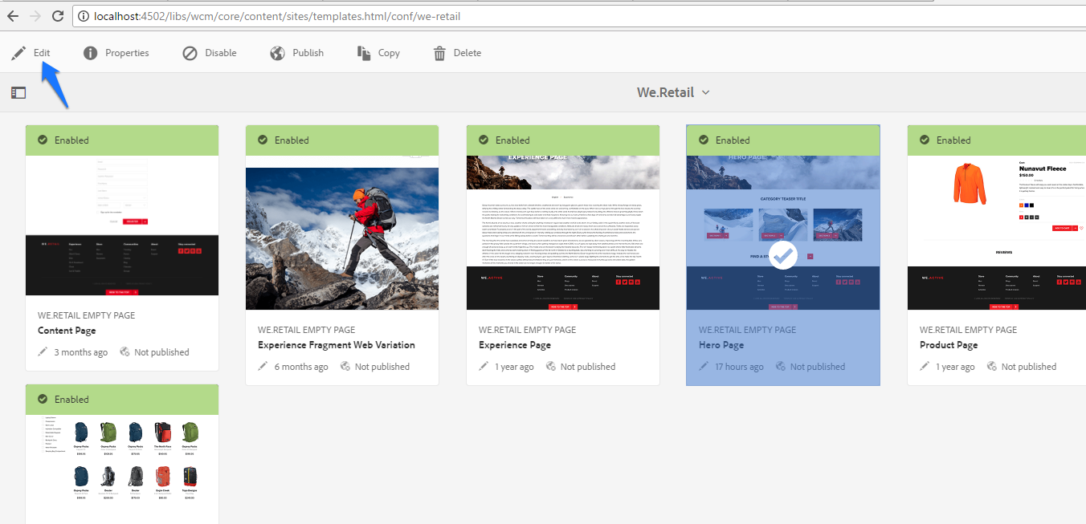This screenshot has height=524, width=1086.
Task: Click '3 months ago' on Content Page
Action: point(81,352)
